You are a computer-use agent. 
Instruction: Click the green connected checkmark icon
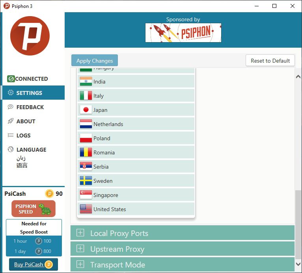[11, 79]
